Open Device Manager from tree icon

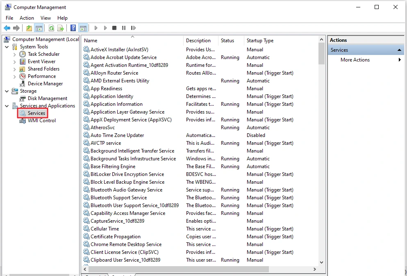[x=23, y=84]
